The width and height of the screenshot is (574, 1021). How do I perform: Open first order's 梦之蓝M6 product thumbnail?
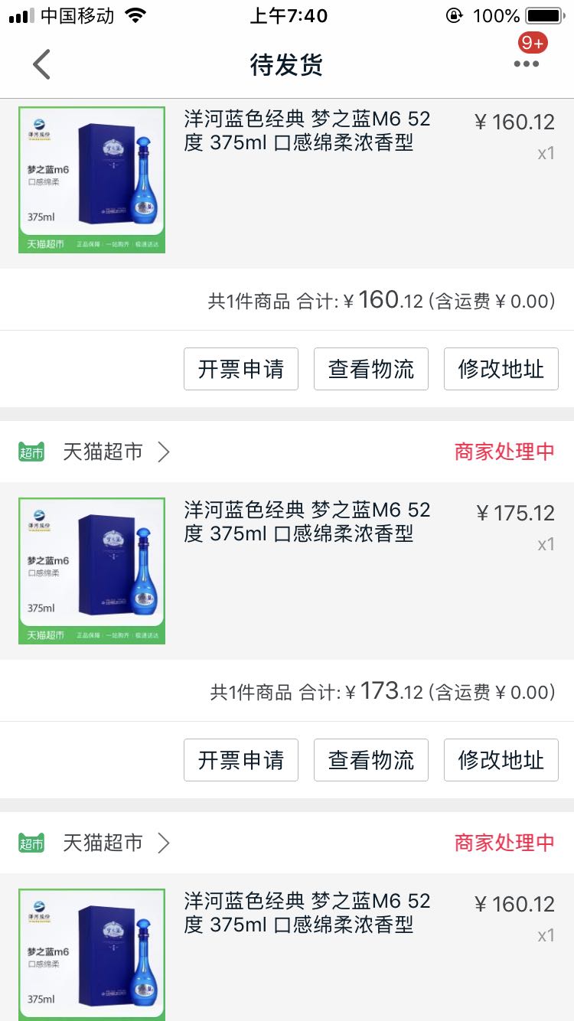(x=92, y=180)
